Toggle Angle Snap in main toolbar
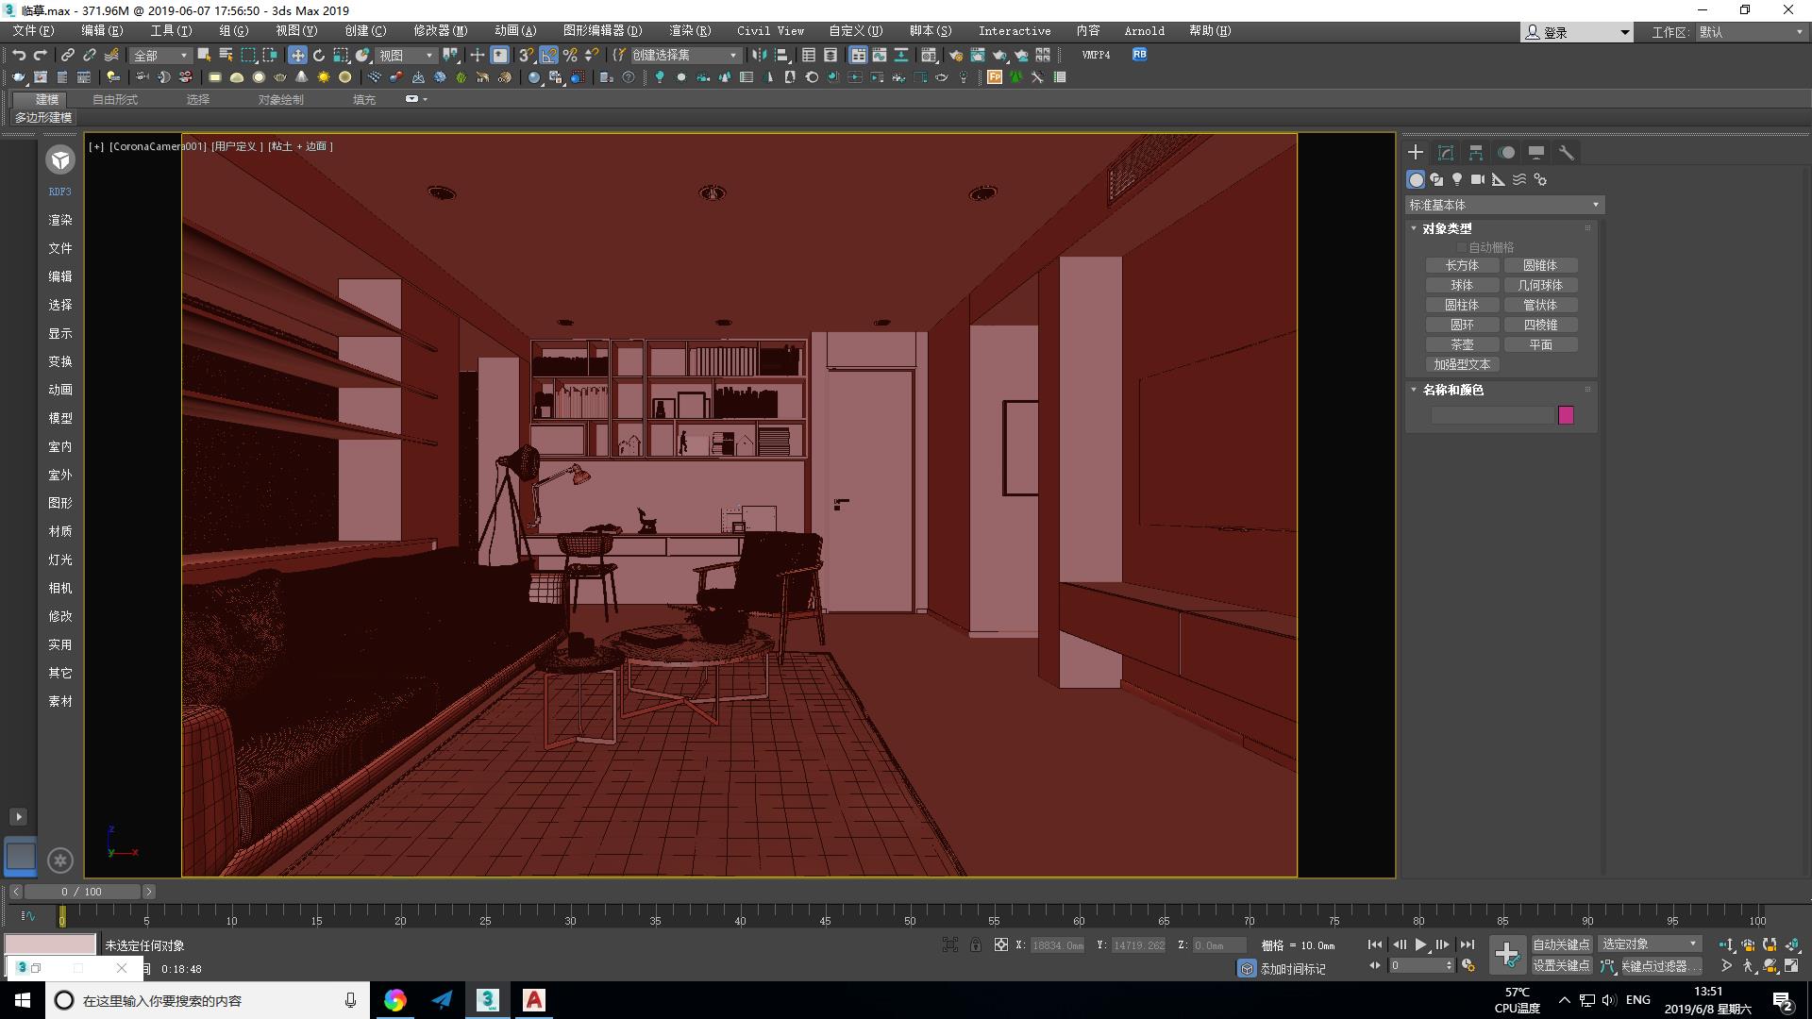The image size is (1812, 1019). tap(548, 56)
